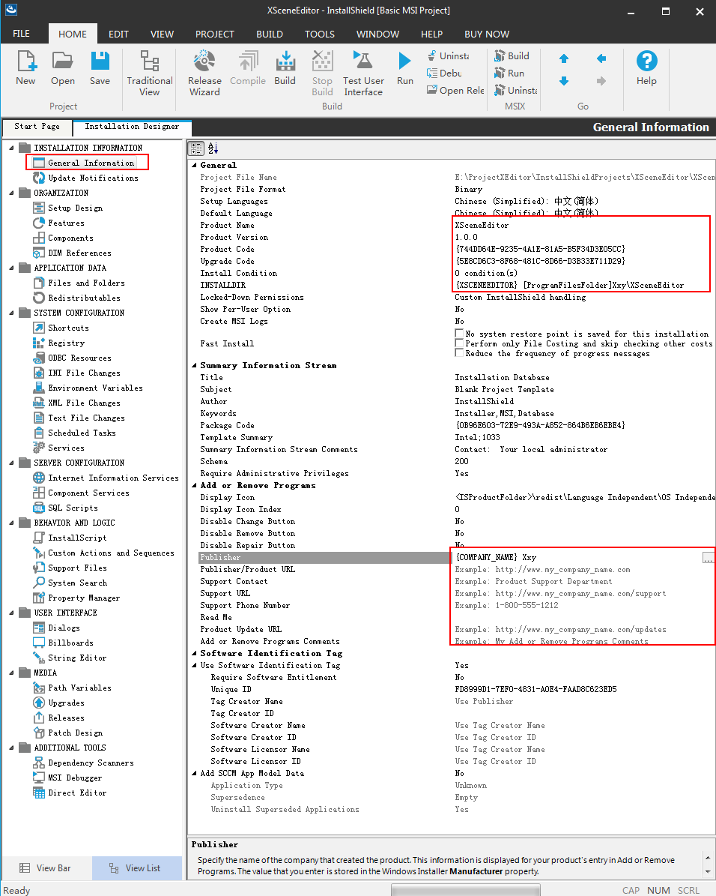Image resolution: width=716 pixels, height=896 pixels.
Task: Click Build in the MSIX group
Action: click(512, 56)
